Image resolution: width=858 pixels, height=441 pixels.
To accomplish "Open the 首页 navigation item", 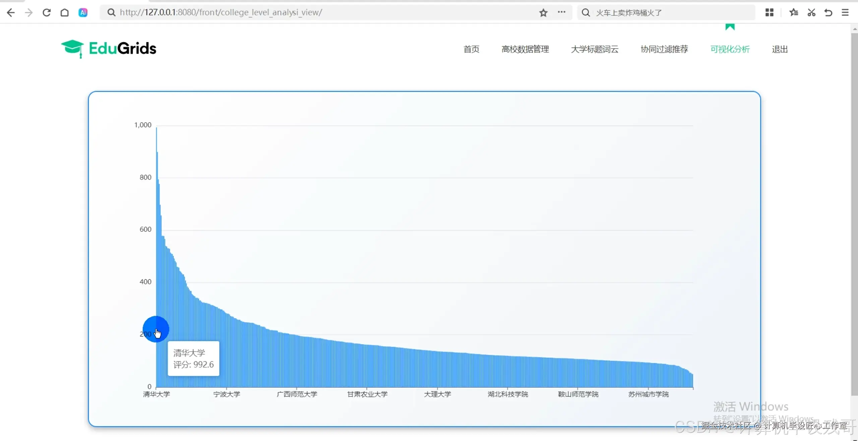I will [x=471, y=49].
